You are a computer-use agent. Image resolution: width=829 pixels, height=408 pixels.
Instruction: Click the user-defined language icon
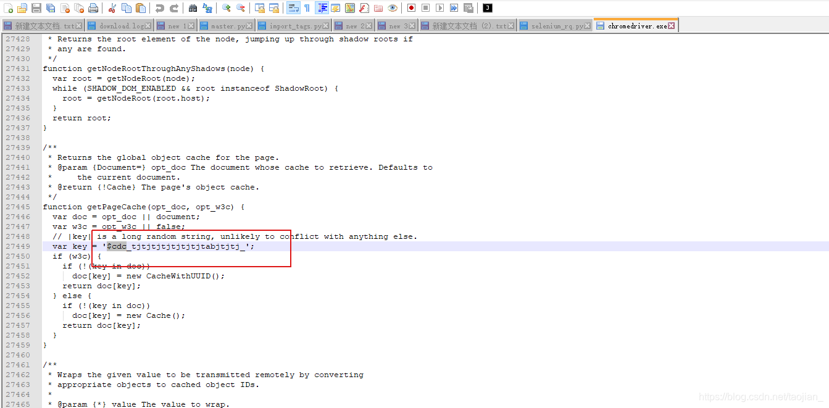point(336,8)
